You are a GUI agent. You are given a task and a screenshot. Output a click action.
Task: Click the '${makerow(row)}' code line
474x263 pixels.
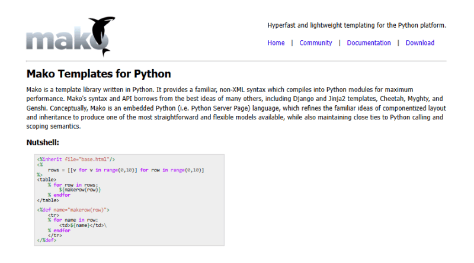coord(80,190)
